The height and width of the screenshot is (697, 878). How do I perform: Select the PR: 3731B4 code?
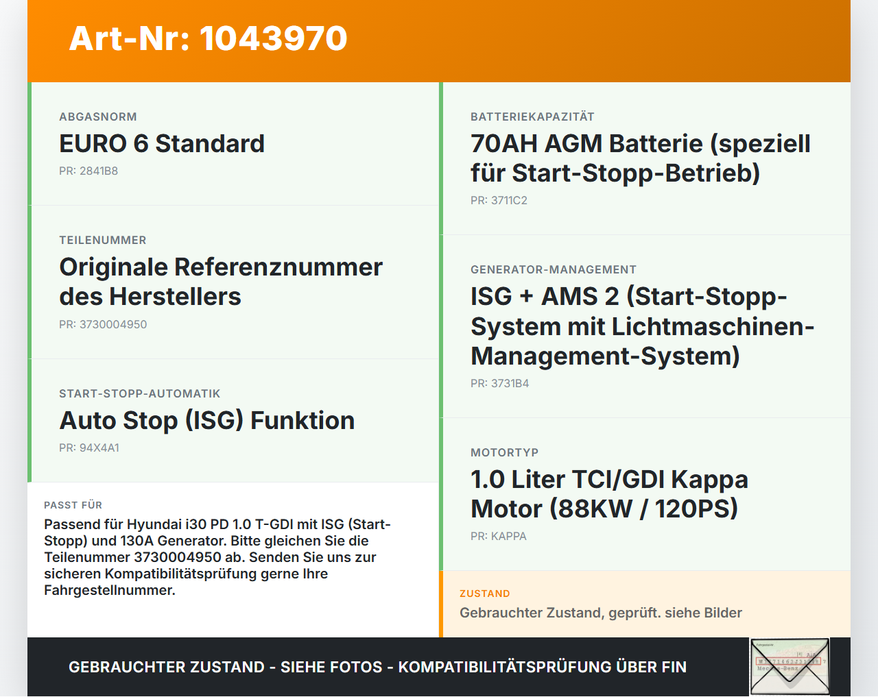click(x=500, y=383)
